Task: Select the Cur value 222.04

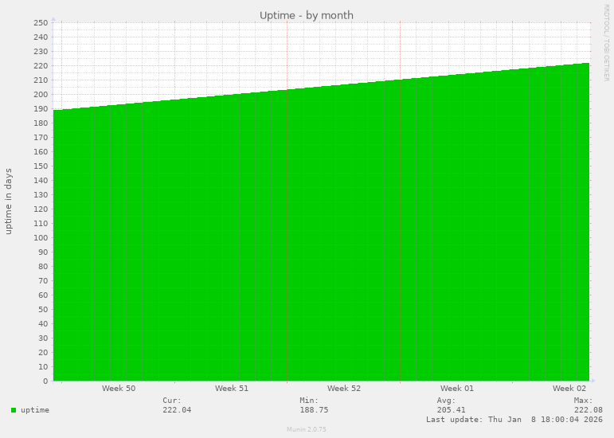Action: pos(177,410)
